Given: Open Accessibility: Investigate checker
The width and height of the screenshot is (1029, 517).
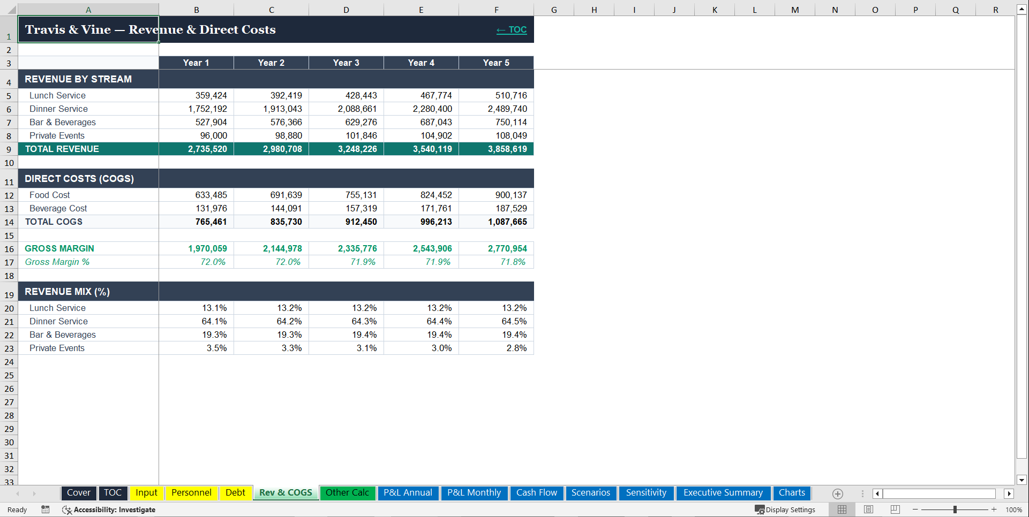Looking at the screenshot, I should click(x=109, y=510).
